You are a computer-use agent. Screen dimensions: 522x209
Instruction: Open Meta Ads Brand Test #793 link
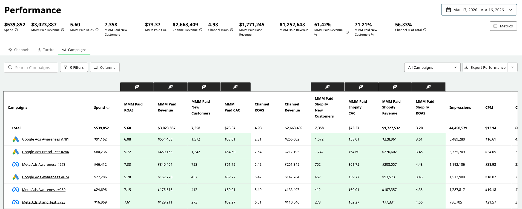click(x=44, y=202)
